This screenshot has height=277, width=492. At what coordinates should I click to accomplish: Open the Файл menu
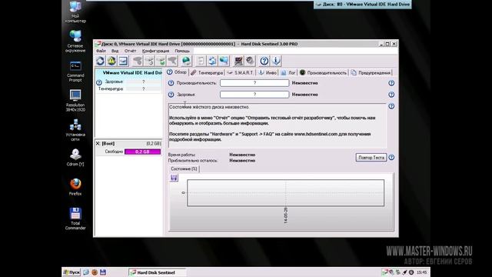click(x=101, y=51)
